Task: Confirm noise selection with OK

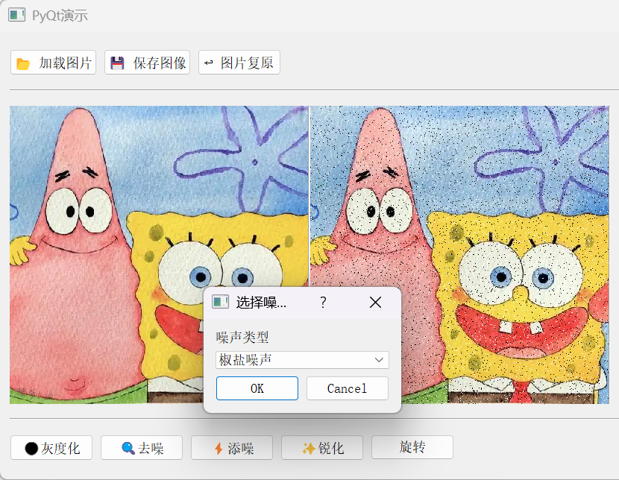Action: (x=257, y=388)
